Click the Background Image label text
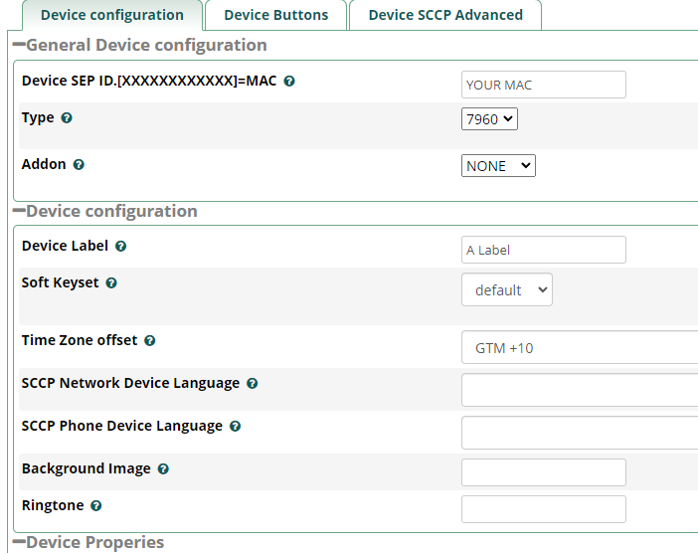Screen dimensions: 698x553 [x=87, y=468]
